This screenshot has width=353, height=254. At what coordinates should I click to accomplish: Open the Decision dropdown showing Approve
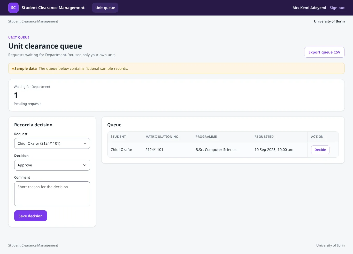tap(52, 165)
